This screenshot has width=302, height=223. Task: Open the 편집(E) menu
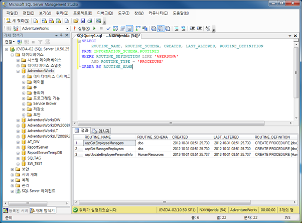click(28, 13)
